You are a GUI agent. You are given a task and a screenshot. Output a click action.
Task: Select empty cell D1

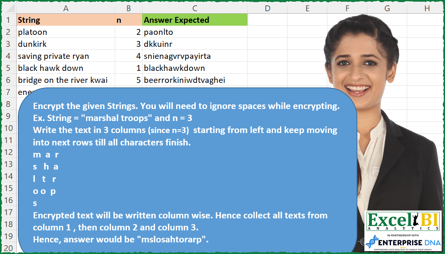point(267,20)
